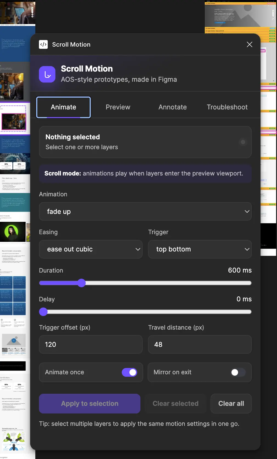Viewport: 277px width, 459px height.
Task: Click the tip text about multiple layers
Action: (x=139, y=424)
